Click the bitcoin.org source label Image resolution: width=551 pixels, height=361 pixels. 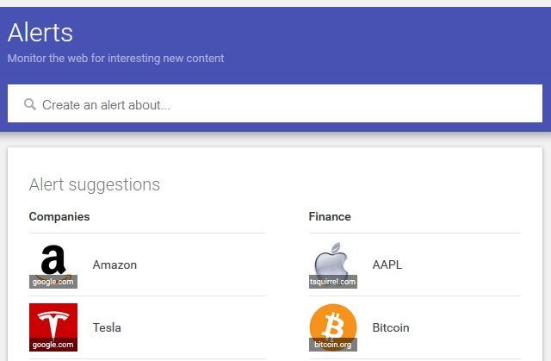tap(333, 345)
